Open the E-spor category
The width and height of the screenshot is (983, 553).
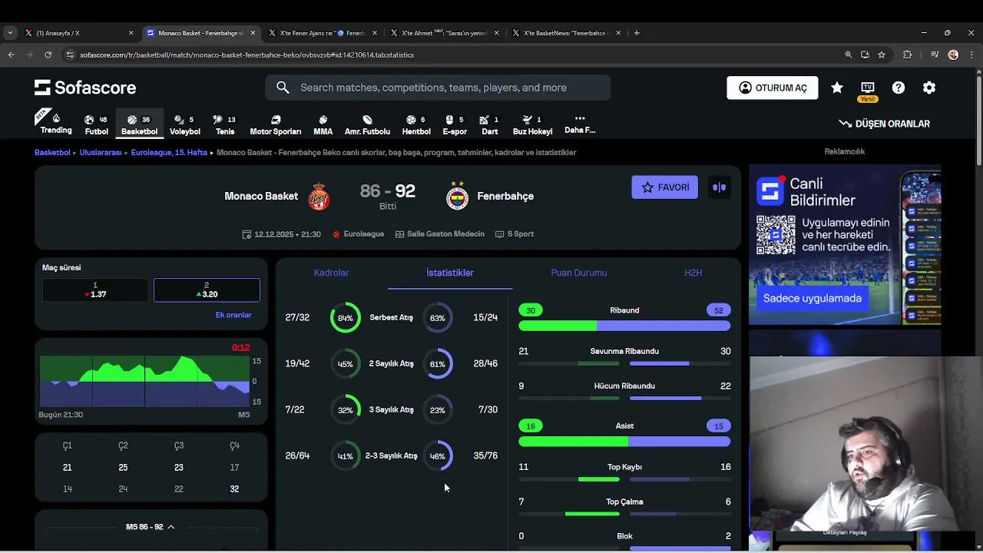[455, 124]
